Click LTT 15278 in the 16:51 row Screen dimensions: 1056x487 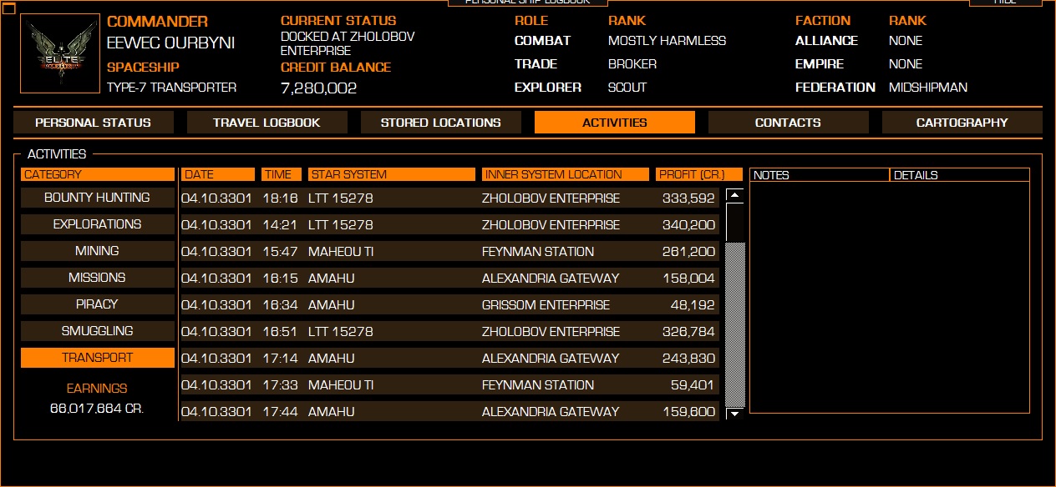coord(341,332)
